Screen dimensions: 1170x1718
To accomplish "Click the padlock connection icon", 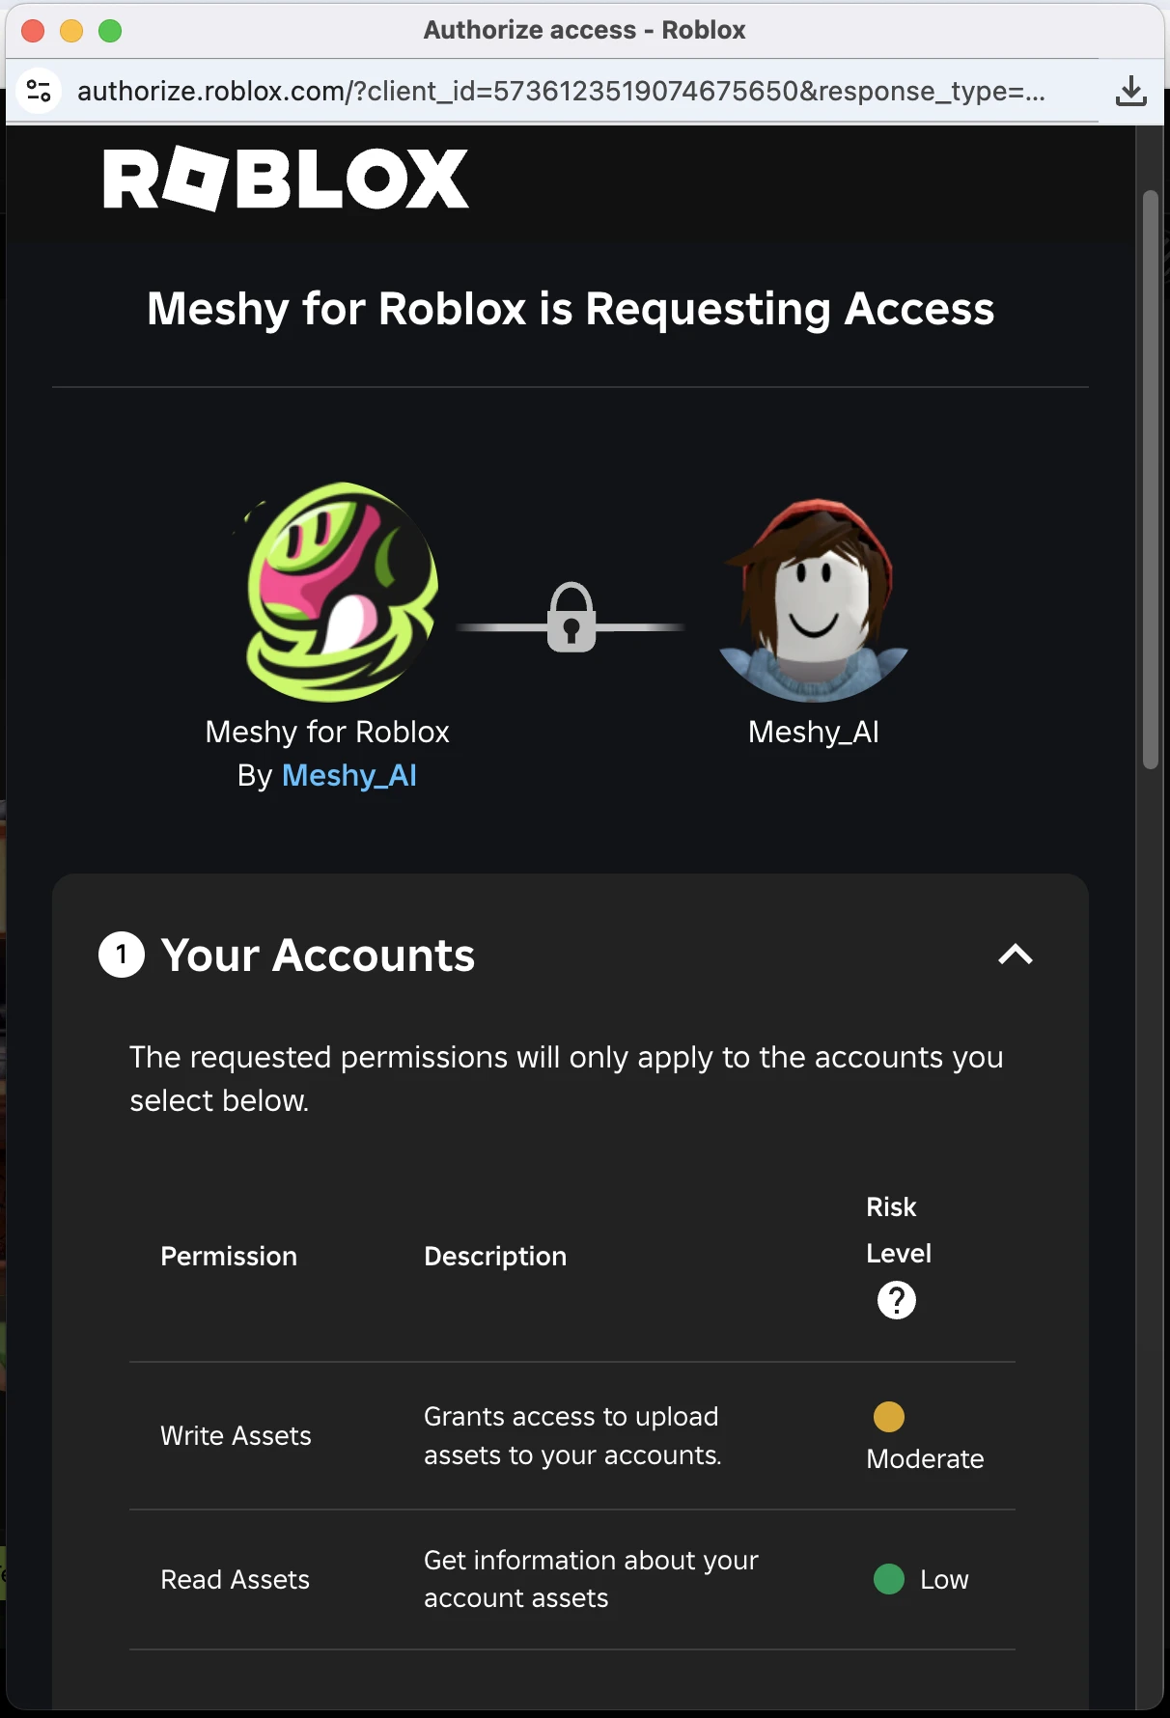I will (x=571, y=619).
